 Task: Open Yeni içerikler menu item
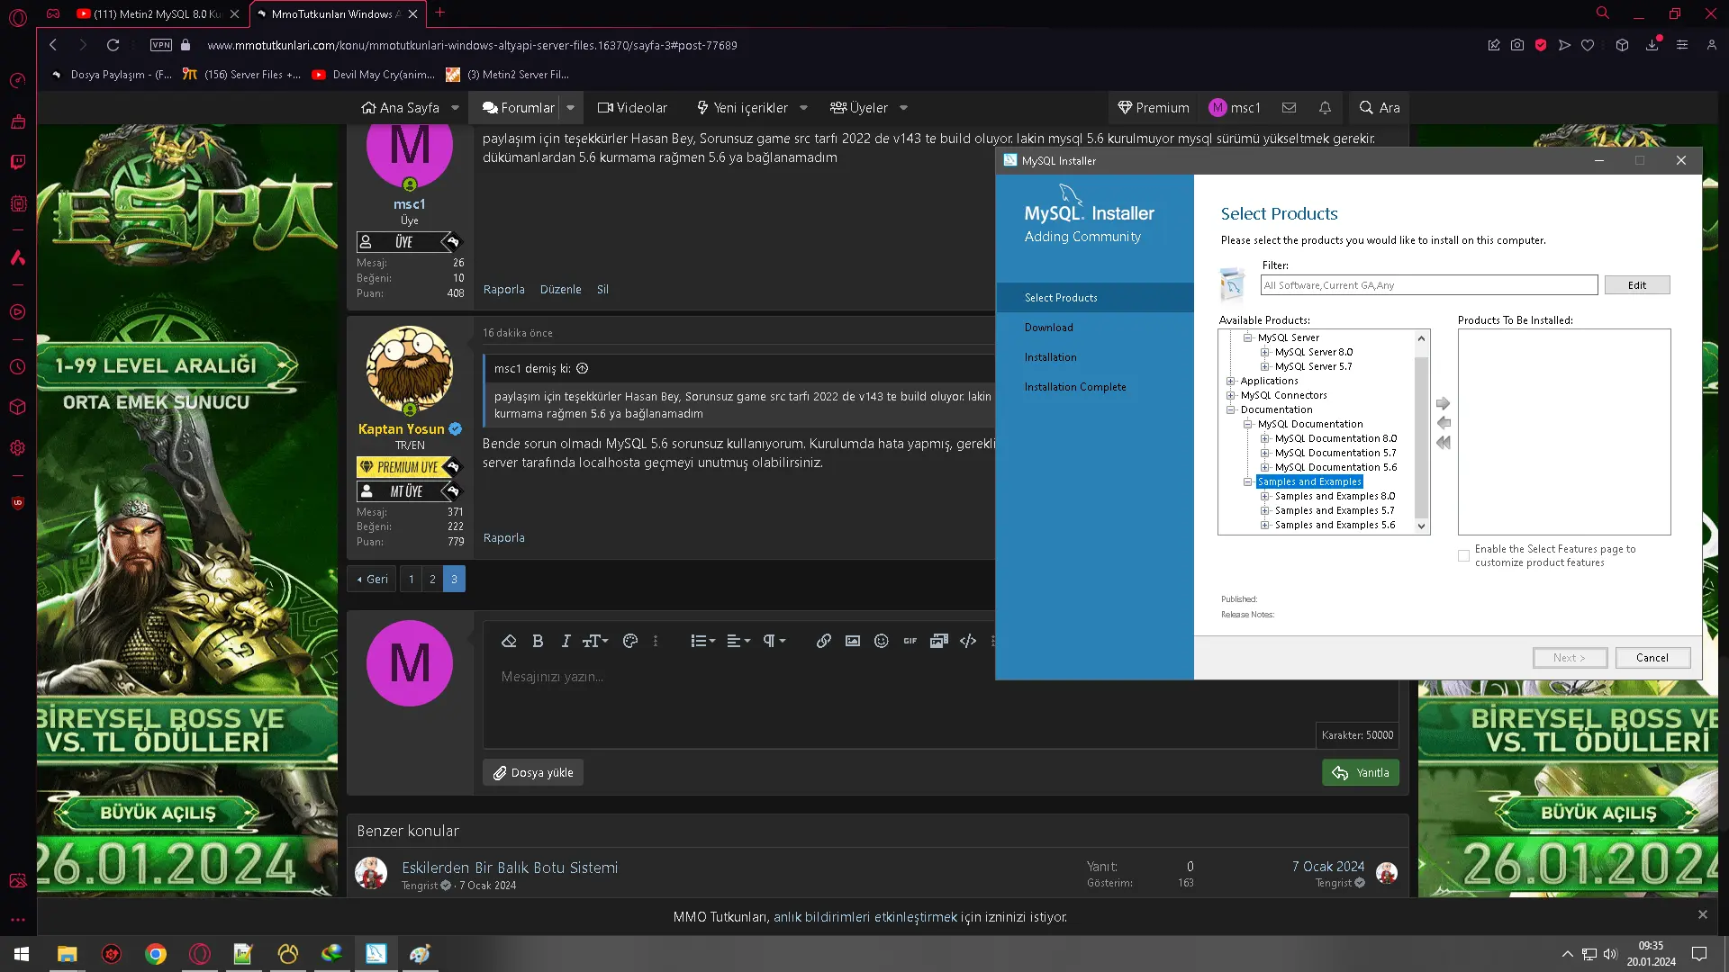742,107
